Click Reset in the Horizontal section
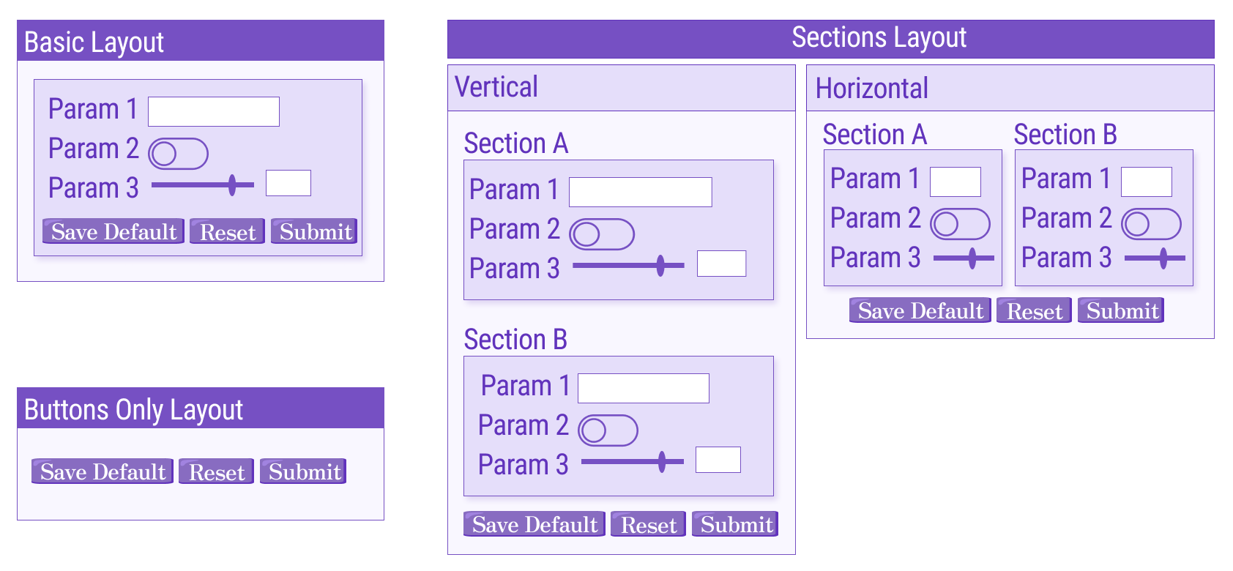Viewport: 1233px width, 571px height. (1033, 310)
